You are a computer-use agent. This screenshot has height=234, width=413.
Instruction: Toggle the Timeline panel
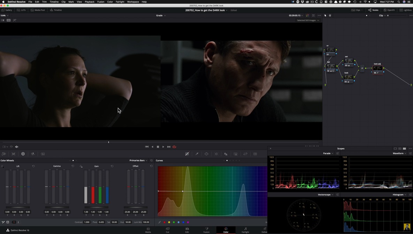pyautogui.click(x=56, y=10)
